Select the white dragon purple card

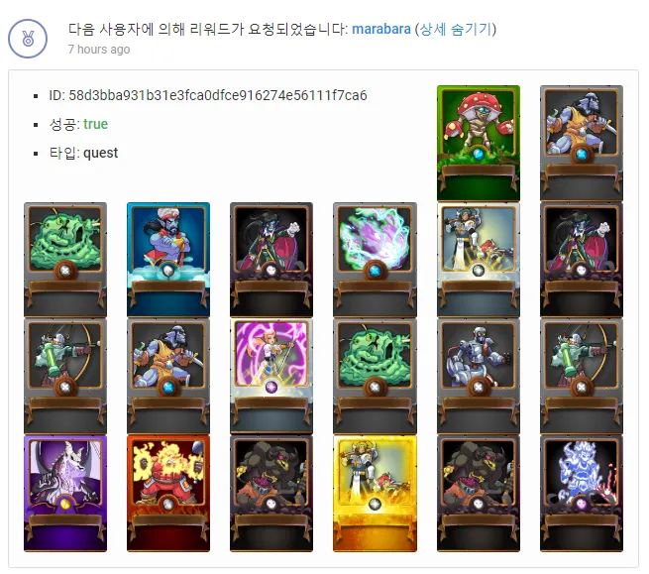tap(65, 493)
